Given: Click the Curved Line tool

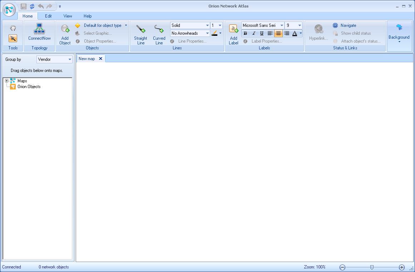Looking at the screenshot, I should [159, 34].
